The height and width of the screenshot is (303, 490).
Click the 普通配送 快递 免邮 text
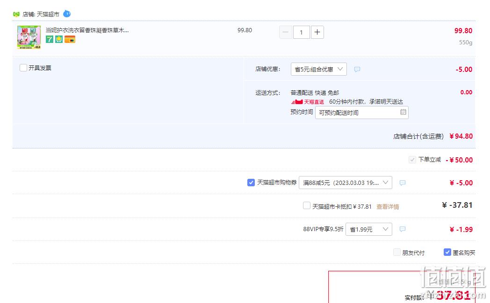tap(315, 93)
